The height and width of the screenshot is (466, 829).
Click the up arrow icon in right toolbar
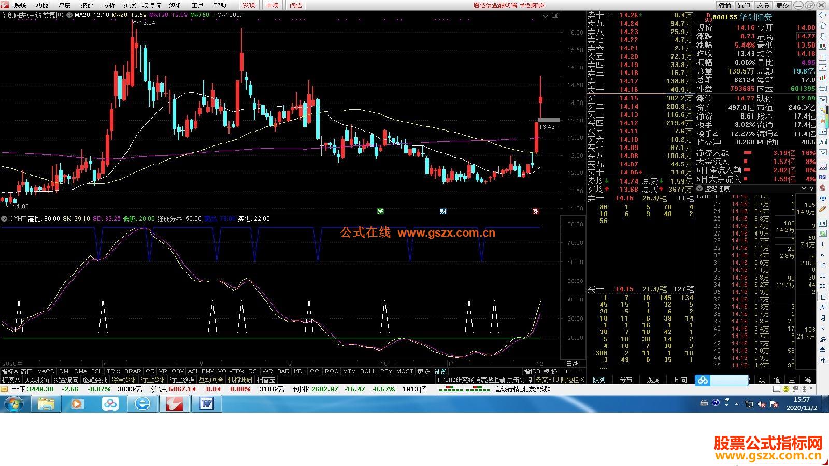(x=822, y=26)
